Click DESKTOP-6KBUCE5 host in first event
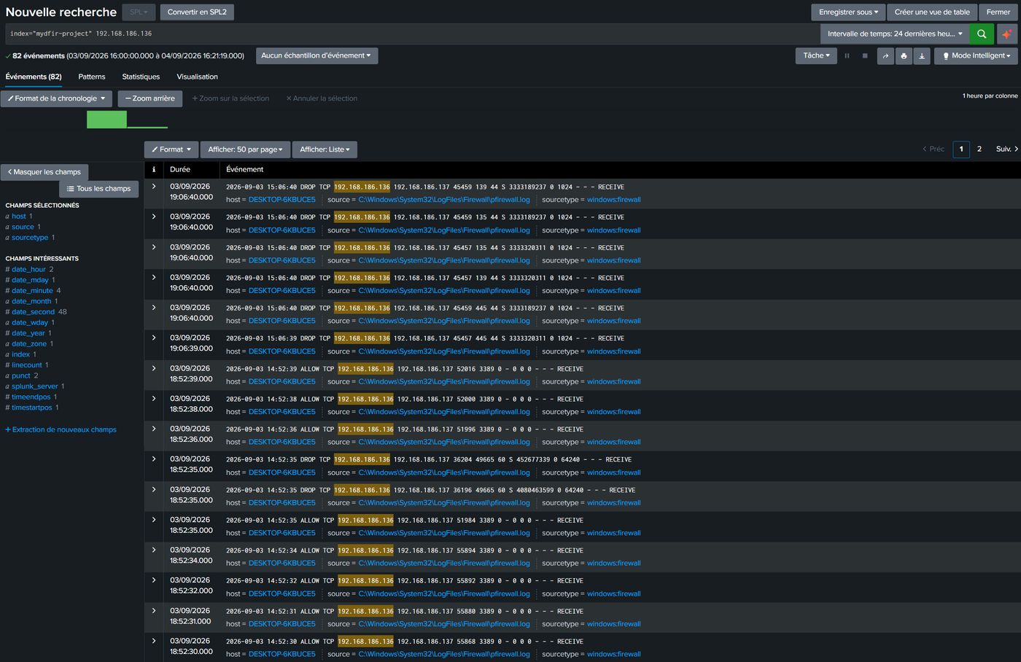Screen dimensions: 1021x662 pyautogui.click(x=282, y=200)
